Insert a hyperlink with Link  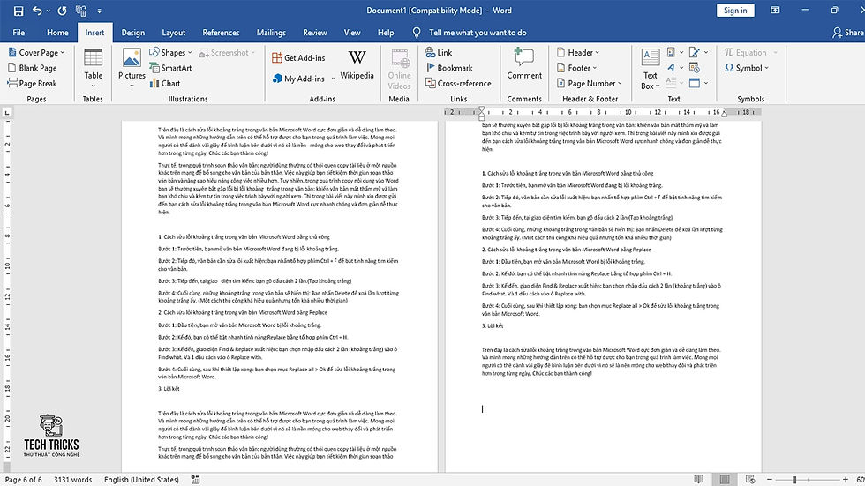440,52
